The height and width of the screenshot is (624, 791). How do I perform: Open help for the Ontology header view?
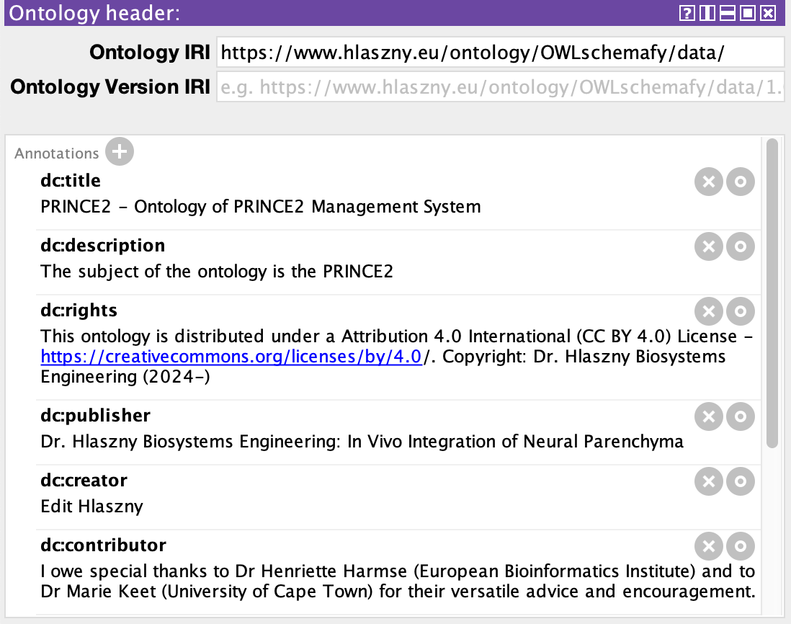(x=687, y=13)
